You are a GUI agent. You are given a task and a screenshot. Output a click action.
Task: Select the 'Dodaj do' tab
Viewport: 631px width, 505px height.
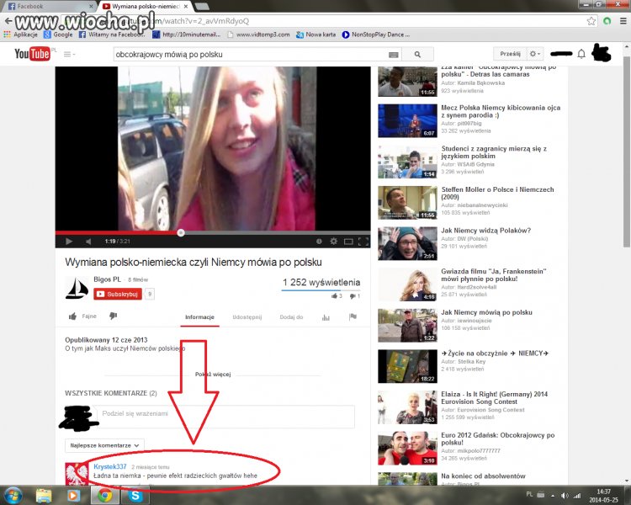pos(291,317)
